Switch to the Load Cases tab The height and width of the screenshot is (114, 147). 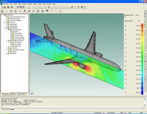[21, 94]
